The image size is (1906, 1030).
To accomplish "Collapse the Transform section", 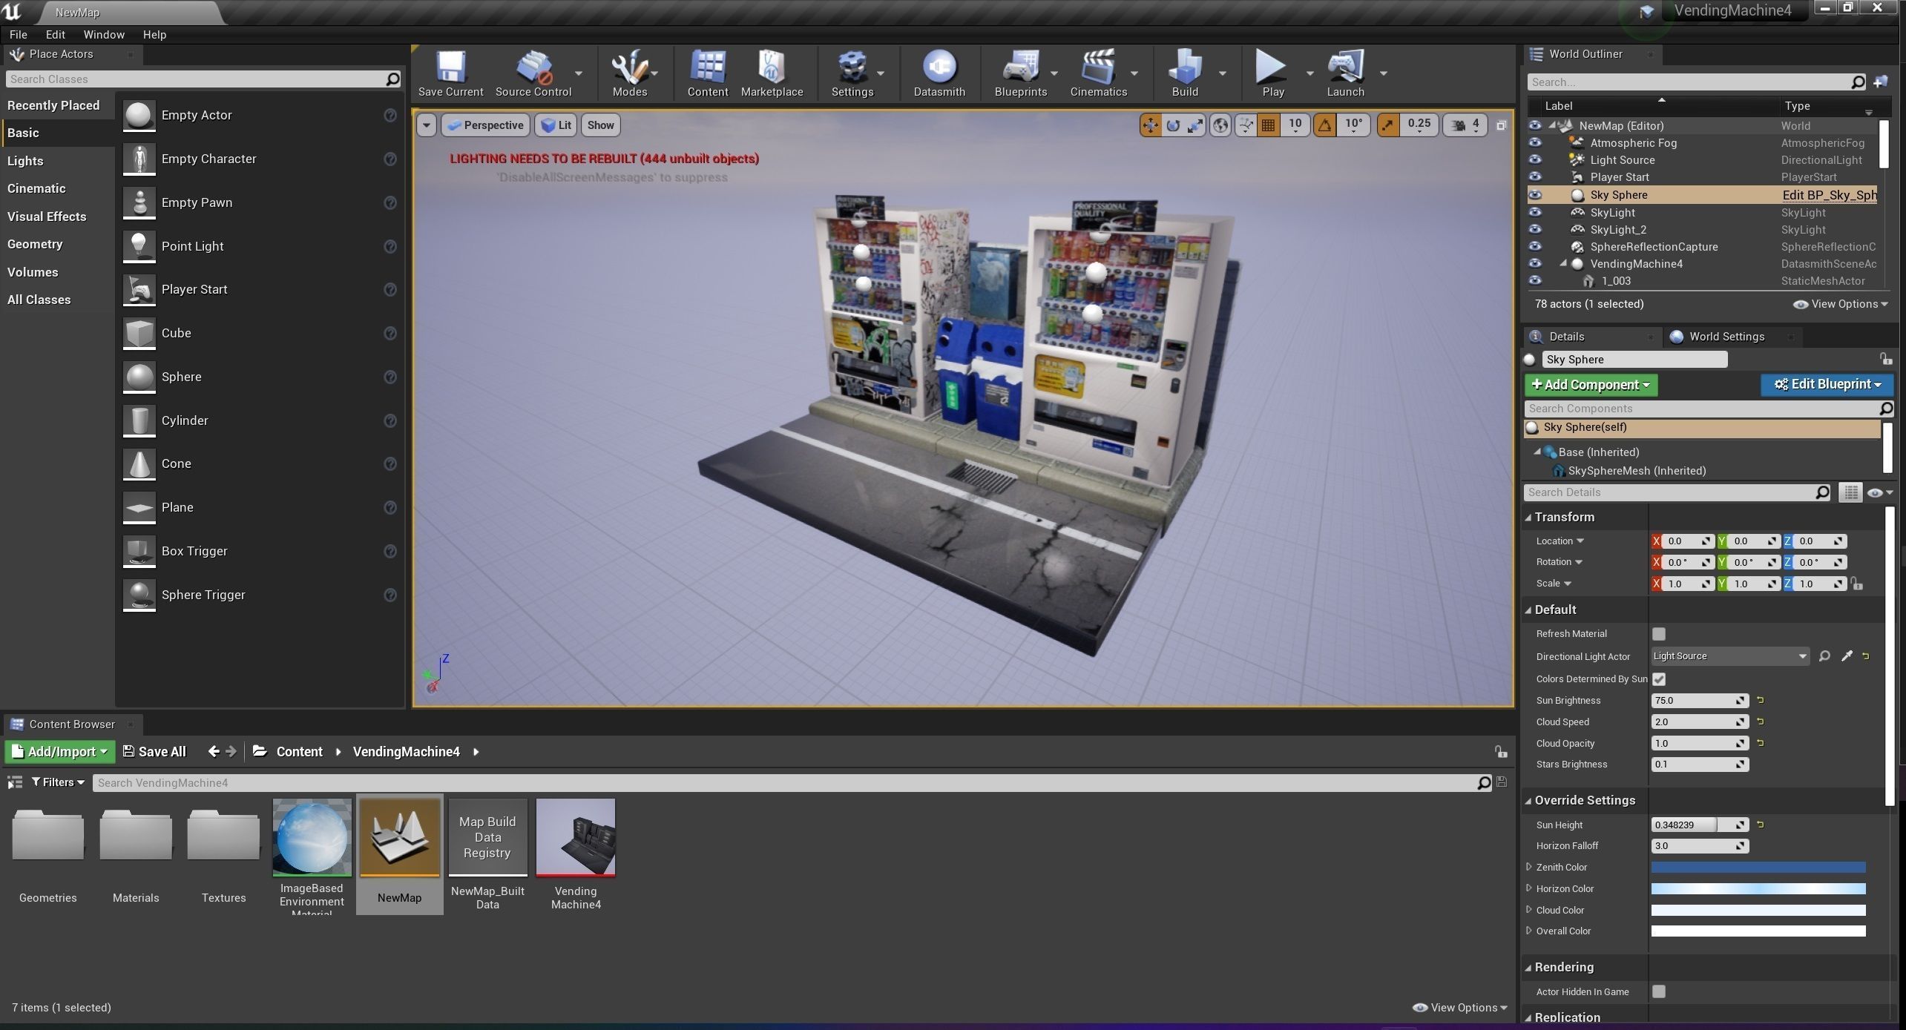I will click(1528, 518).
